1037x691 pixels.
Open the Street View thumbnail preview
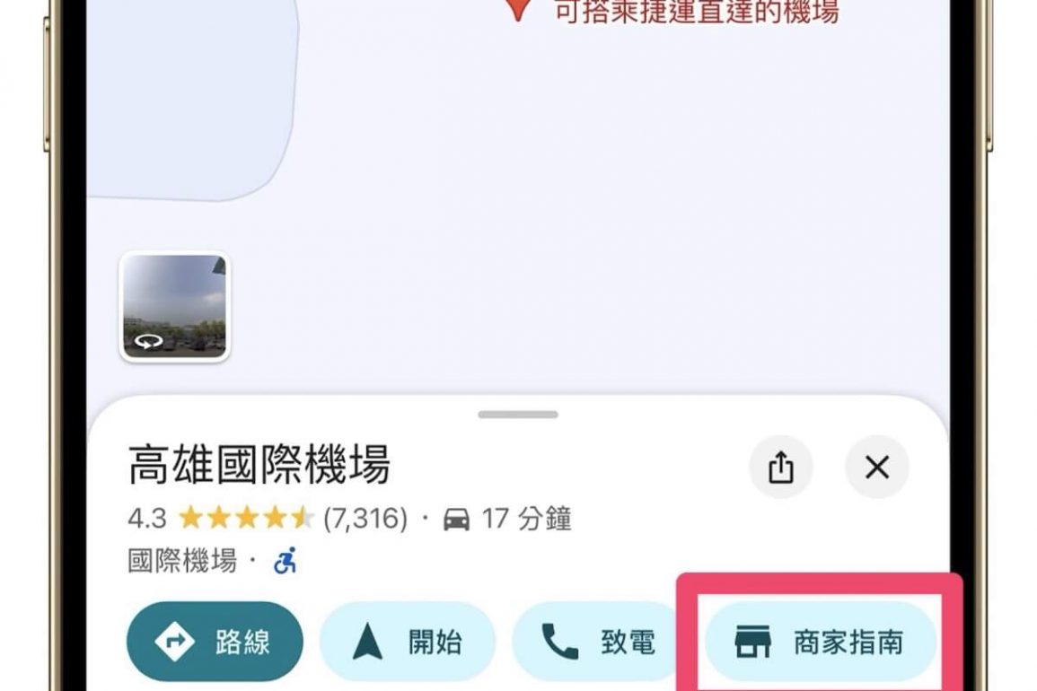coord(174,306)
